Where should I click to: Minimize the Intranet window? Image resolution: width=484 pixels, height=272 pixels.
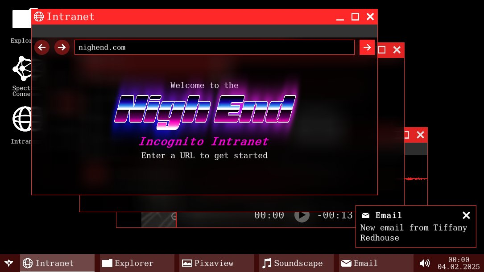[x=340, y=17]
